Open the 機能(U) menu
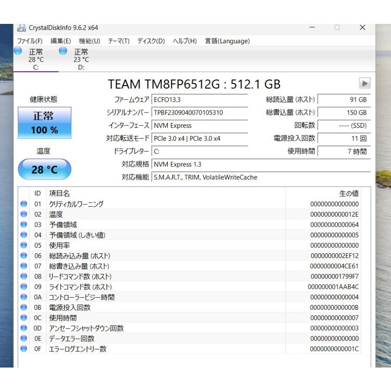Image resolution: width=391 pixels, height=391 pixels. pyautogui.click(x=89, y=41)
